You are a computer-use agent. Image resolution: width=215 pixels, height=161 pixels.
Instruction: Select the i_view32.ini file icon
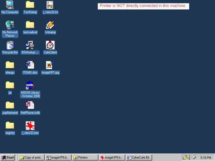[x=50, y=5]
